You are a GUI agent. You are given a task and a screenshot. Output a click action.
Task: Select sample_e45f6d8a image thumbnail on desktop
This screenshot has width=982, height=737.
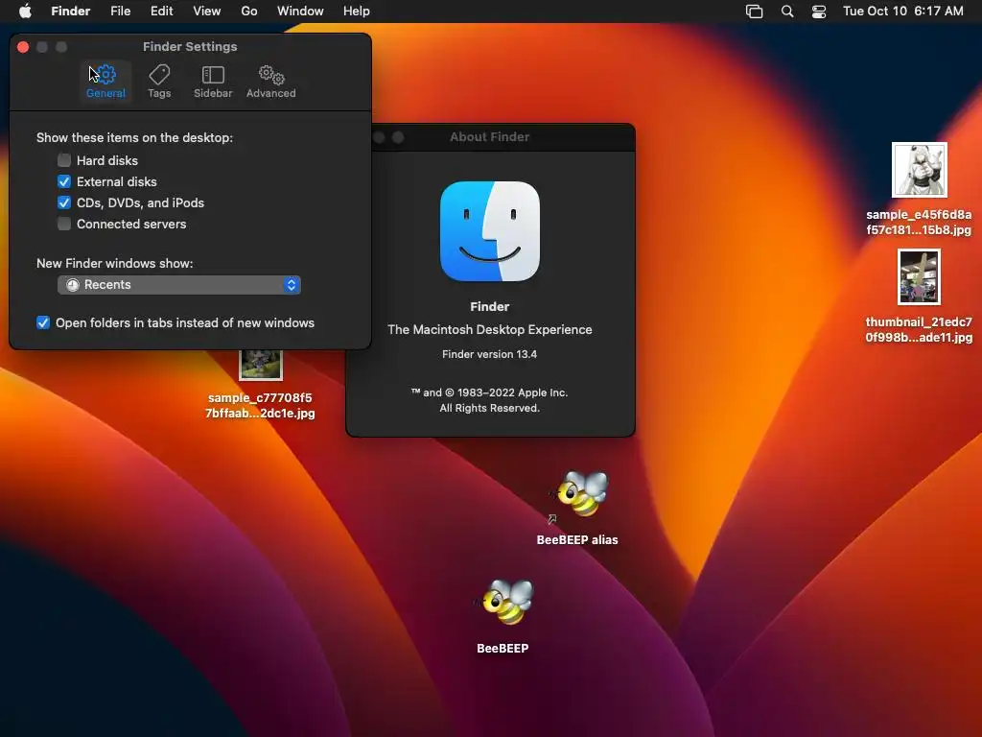(919, 170)
